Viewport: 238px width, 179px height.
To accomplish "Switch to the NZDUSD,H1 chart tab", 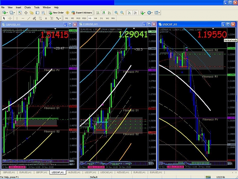I will [x=123, y=172].
